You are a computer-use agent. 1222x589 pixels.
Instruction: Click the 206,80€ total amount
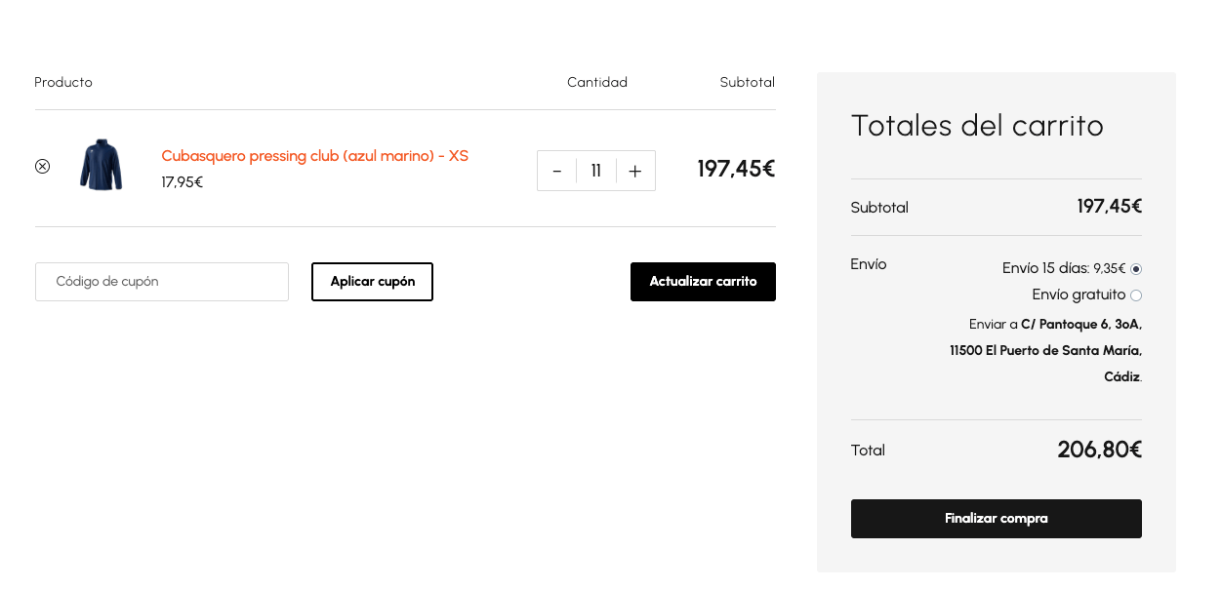(x=1100, y=450)
